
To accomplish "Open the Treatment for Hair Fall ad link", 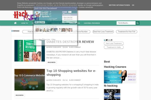I will coord(127,32).
